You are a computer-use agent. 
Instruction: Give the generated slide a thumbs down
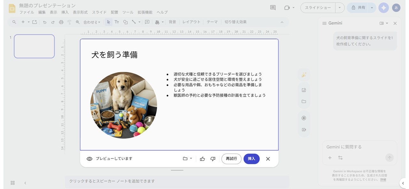[x=213, y=158]
